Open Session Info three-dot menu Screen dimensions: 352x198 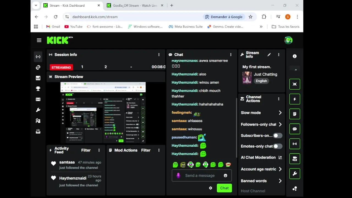pos(159,55)
